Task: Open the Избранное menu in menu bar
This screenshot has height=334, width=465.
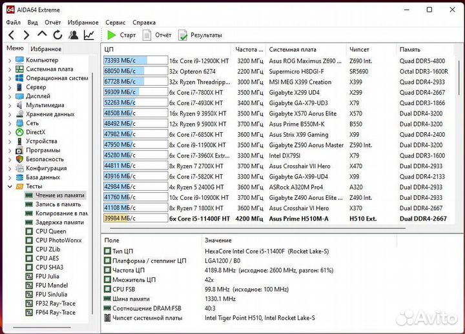Action: point(83,23)
